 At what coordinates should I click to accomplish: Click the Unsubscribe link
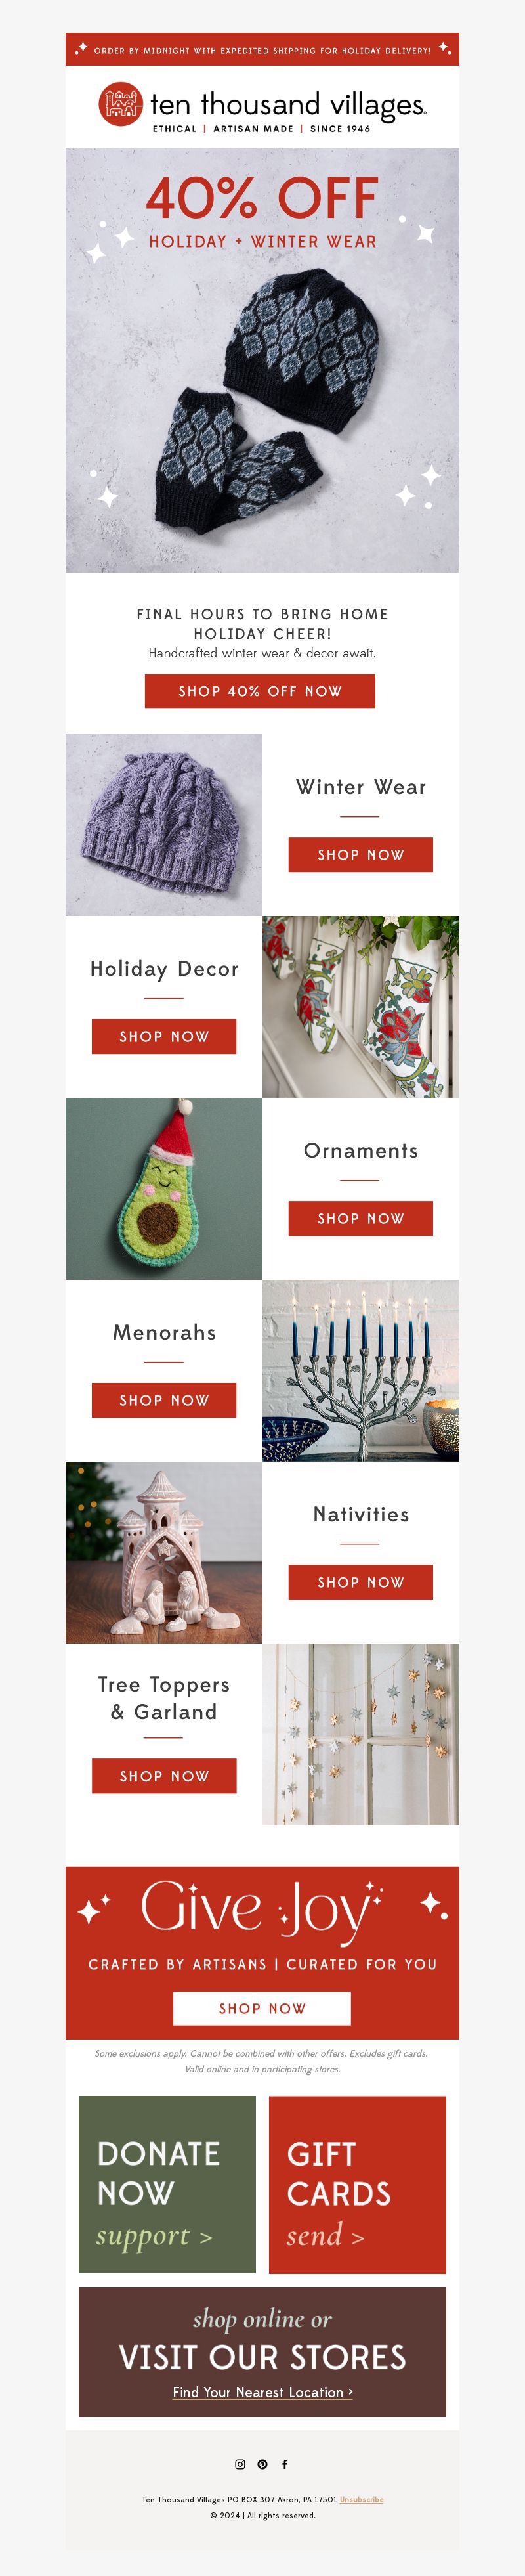361,2499
